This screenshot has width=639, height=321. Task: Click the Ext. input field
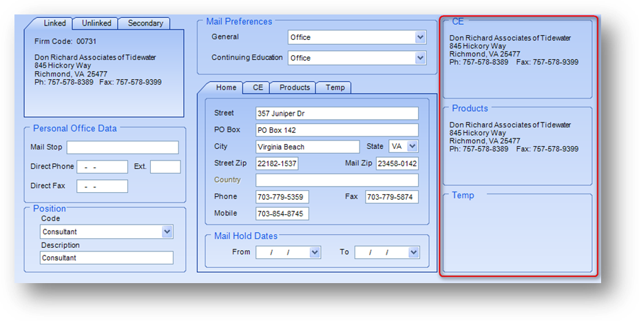coord(165,167)
